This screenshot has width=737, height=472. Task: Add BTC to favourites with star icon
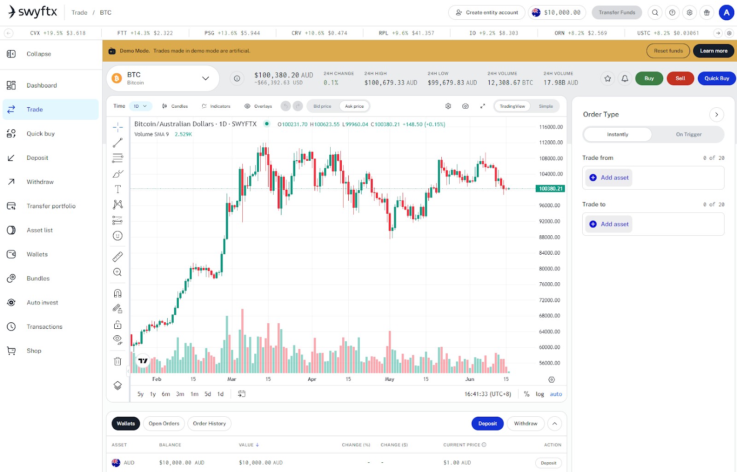(608, 78)
